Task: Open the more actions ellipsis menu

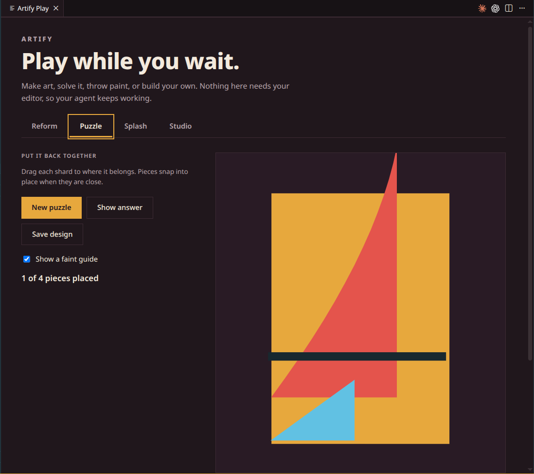Action: click(522, 8)
